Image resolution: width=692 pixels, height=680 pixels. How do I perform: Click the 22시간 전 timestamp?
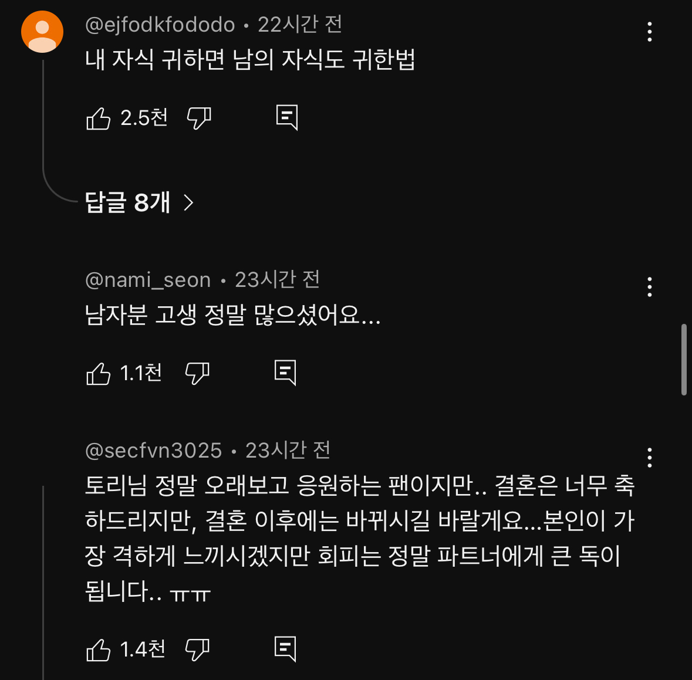click(300, 25)
